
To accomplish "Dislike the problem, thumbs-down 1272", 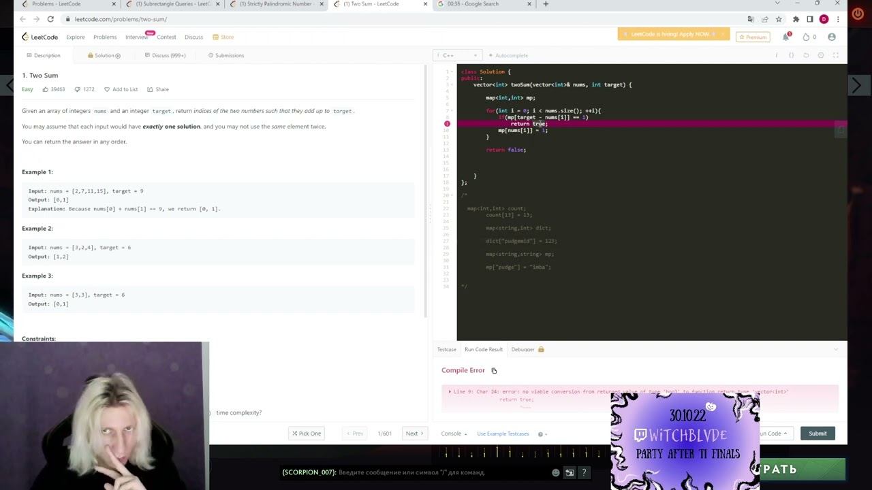I will [x=84, y=89].
